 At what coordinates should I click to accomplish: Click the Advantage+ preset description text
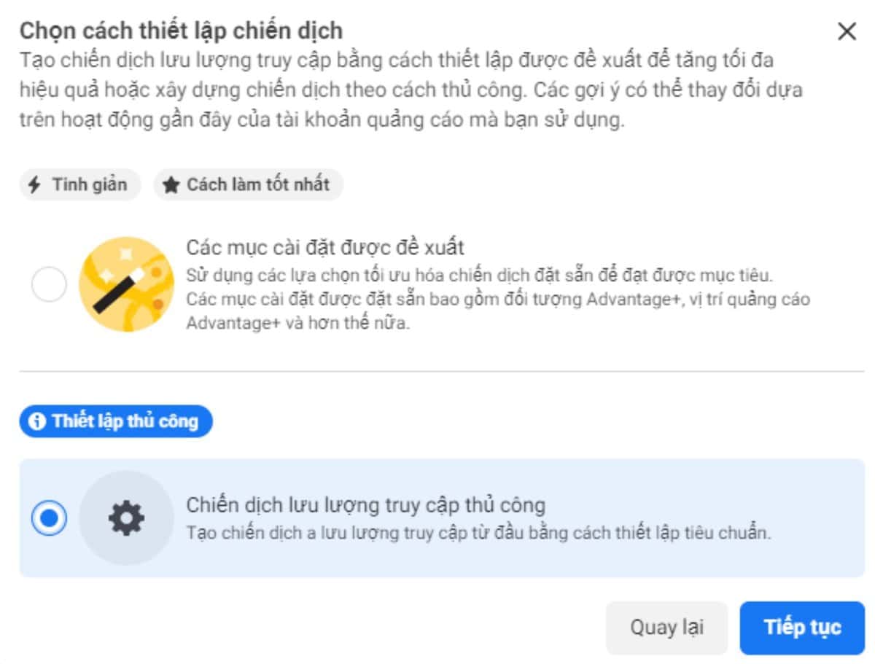497,300
